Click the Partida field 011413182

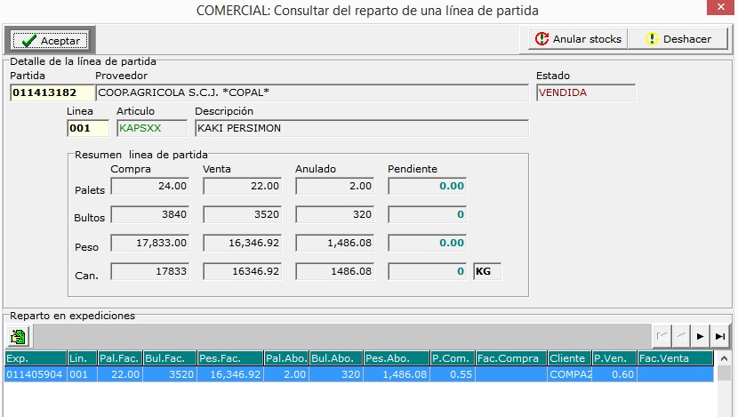[51, 92]
